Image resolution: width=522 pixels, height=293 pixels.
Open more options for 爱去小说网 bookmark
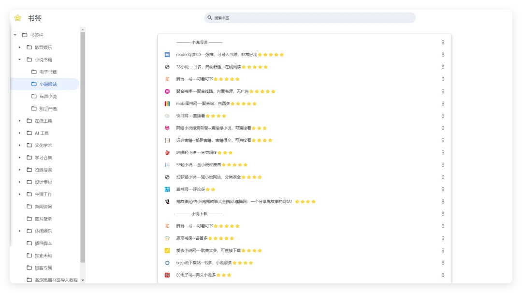443,250
